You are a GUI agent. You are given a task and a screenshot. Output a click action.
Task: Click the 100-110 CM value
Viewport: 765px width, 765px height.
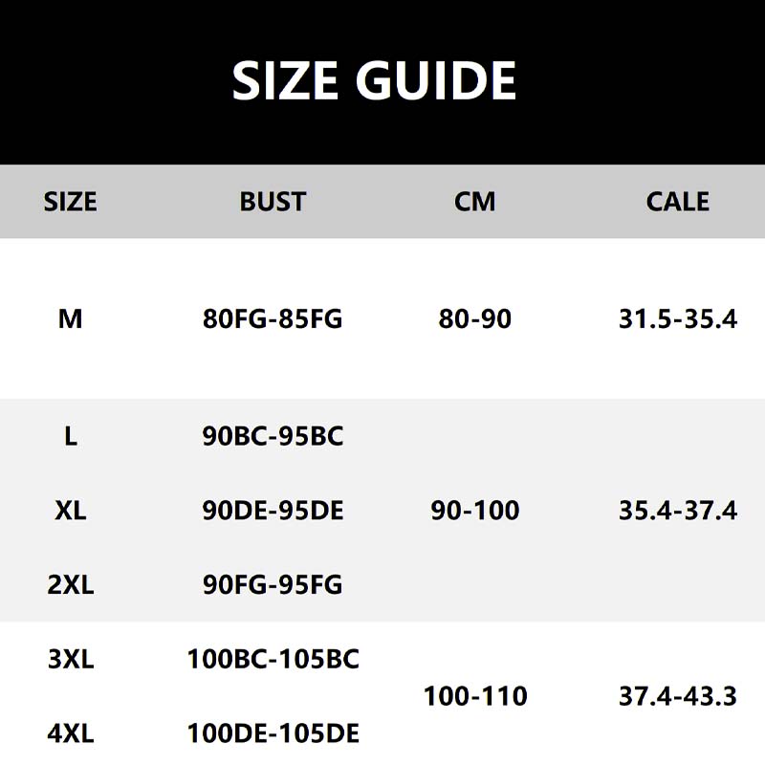click(475, 695)
